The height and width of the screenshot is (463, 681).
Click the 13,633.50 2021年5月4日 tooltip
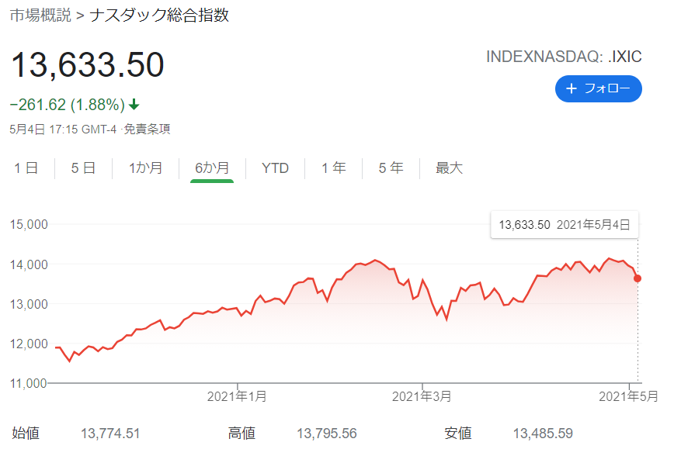click(565, 225)
